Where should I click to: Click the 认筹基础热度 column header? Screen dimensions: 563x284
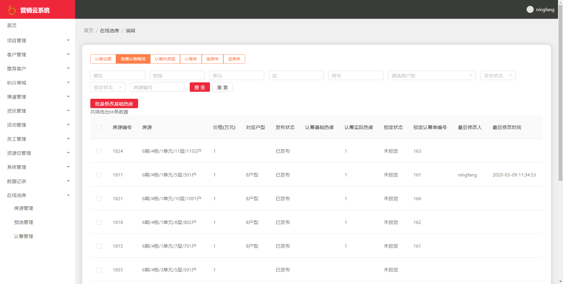coord(320,127)
